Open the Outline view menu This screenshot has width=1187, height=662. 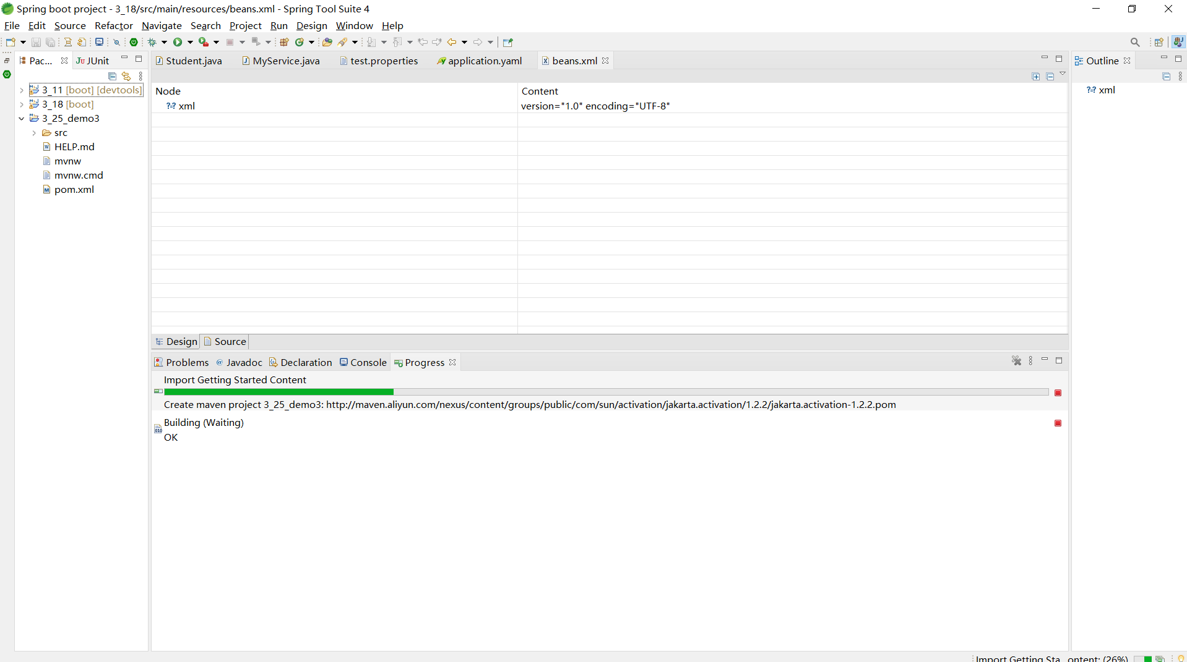click(1180, 76)
